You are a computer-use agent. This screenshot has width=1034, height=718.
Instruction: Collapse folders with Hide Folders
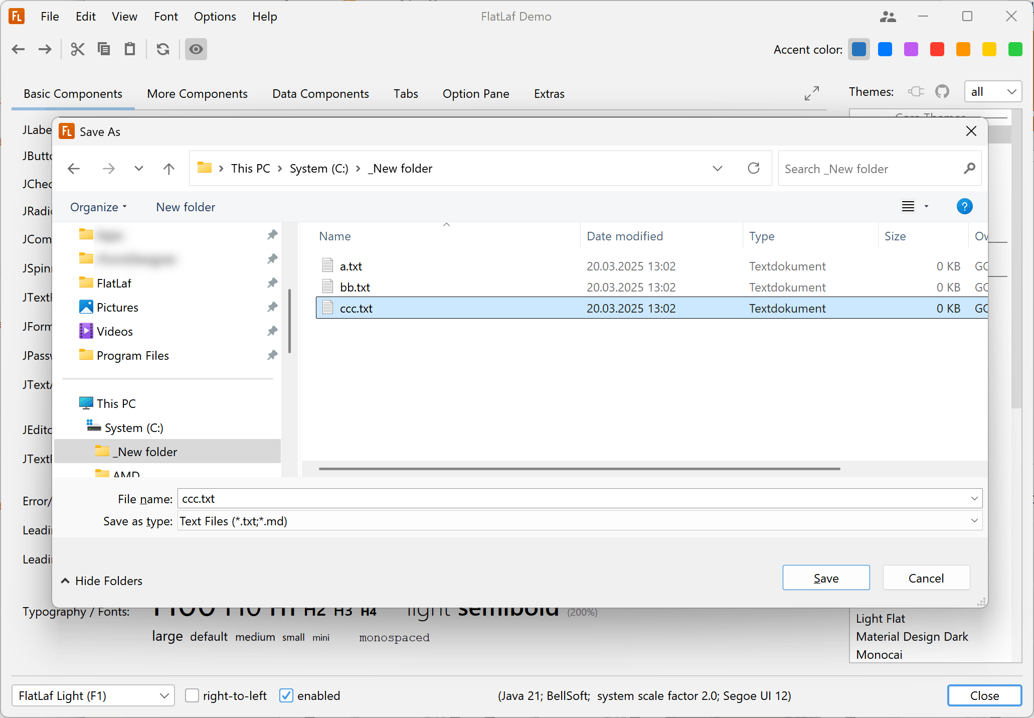102,581
